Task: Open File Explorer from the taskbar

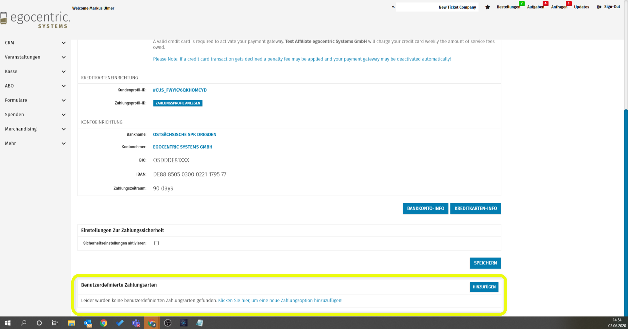Action: click(71, 323)
